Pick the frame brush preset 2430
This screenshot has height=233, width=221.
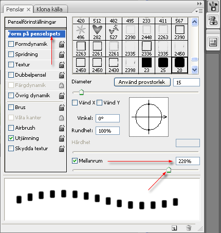[114, 65]
